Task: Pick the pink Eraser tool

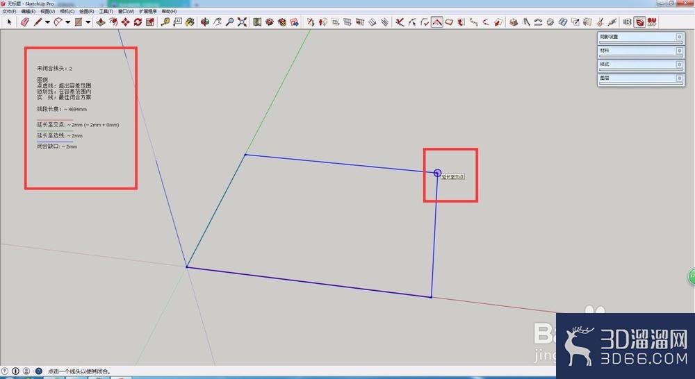Action: point(25,22)
